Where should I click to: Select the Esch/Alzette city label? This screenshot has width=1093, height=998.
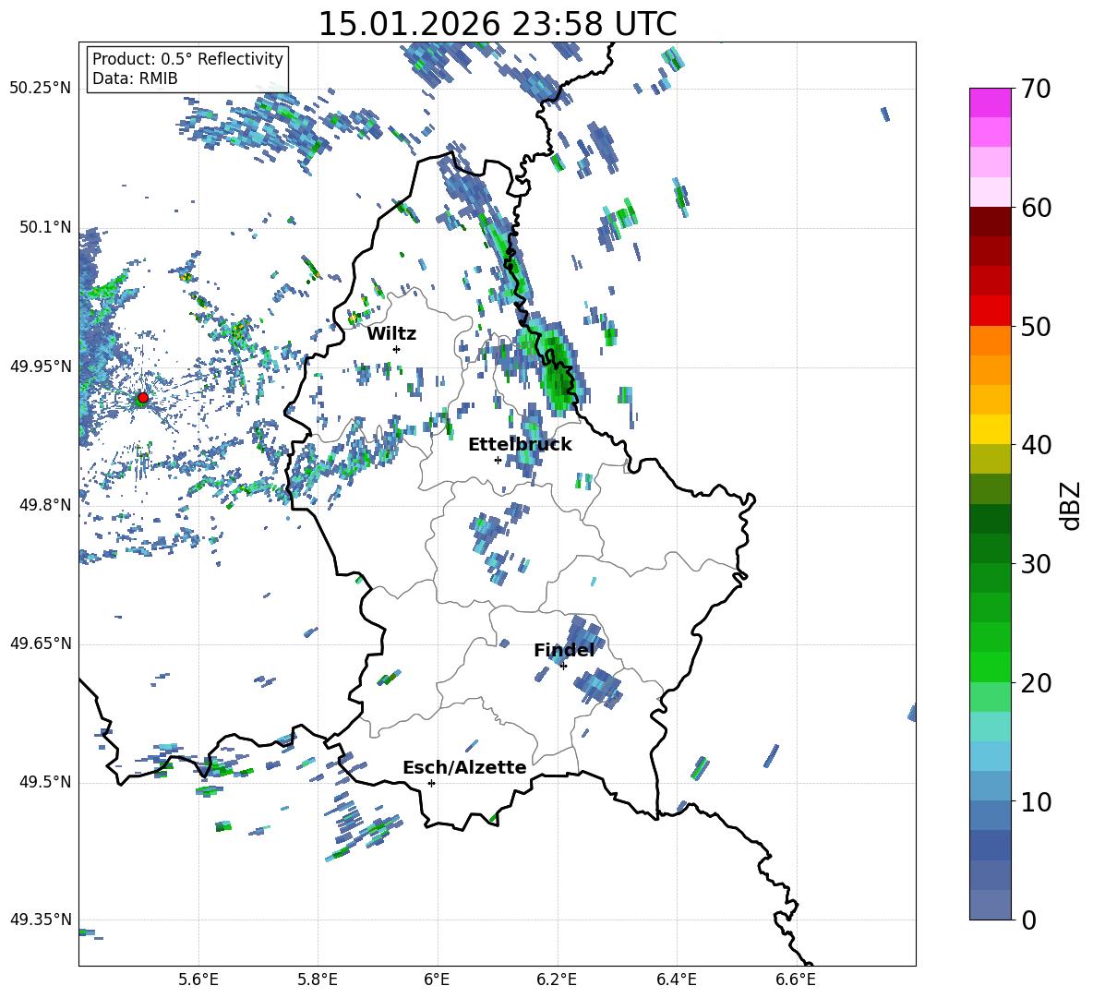coord(464,767)
